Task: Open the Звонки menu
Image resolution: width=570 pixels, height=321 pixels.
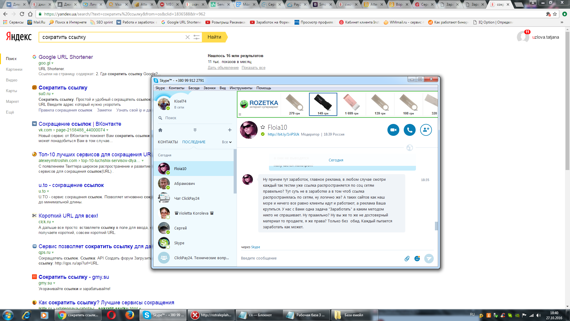Action: pyautogui.click(x=209, y=88)
